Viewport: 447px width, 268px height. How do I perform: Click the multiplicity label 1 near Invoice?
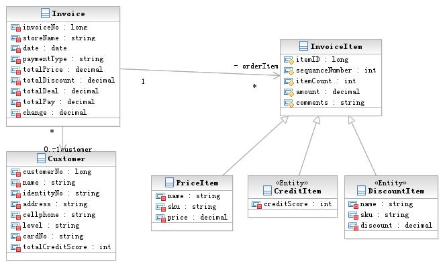(143, 82)
